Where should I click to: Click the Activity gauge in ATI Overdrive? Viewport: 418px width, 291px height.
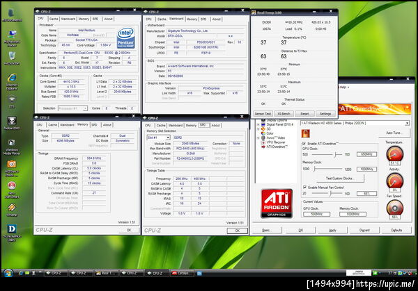394,181
